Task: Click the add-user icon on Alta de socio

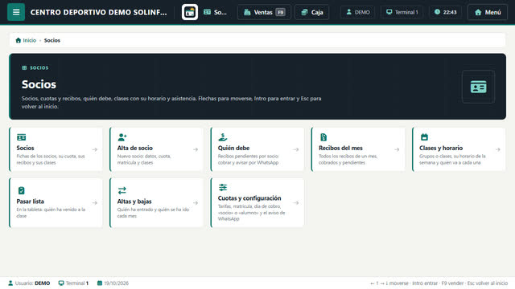Action: 122,137
